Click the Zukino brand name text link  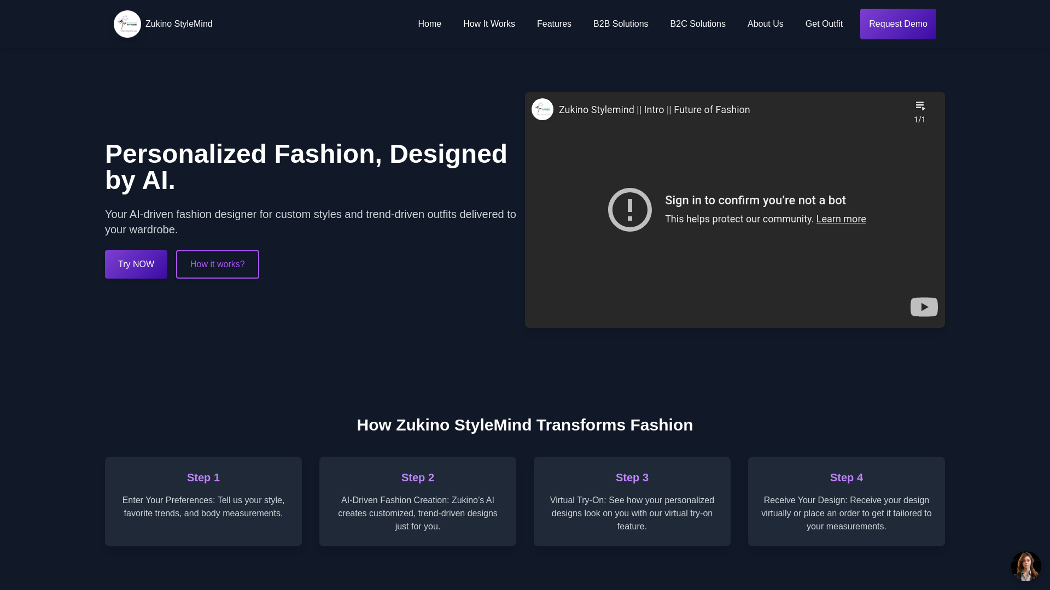[179, 24]
